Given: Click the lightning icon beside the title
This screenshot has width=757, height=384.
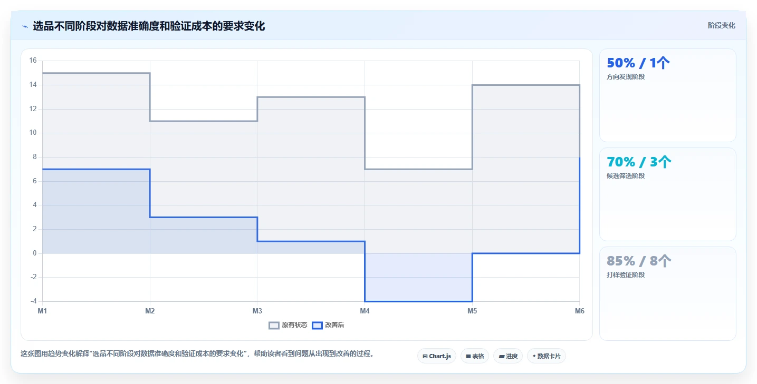Looking at the screenshot, I should coord(25,26).
